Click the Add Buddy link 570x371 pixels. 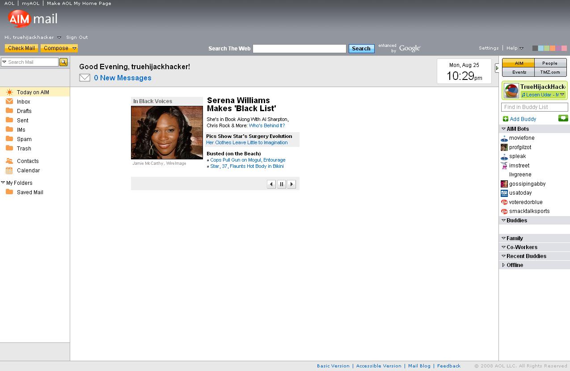pyautogui.click(x=523, y=119)
